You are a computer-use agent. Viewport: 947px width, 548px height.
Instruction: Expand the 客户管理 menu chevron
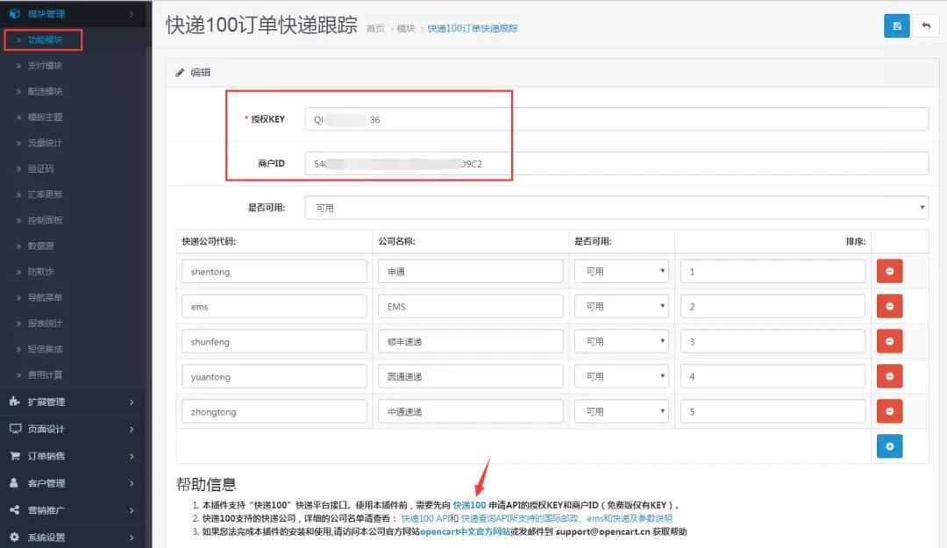(x=132, y=483)
